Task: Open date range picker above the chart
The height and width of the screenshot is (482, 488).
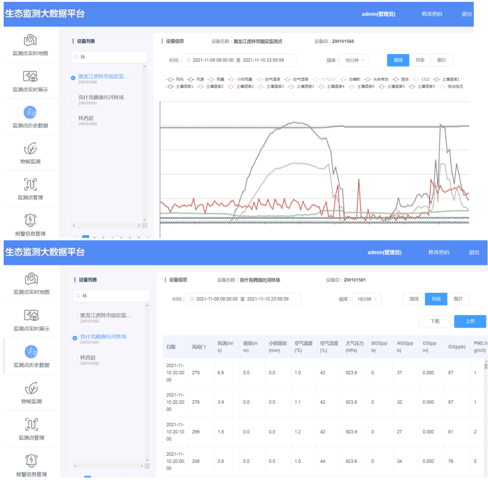Action: point(239,60)
